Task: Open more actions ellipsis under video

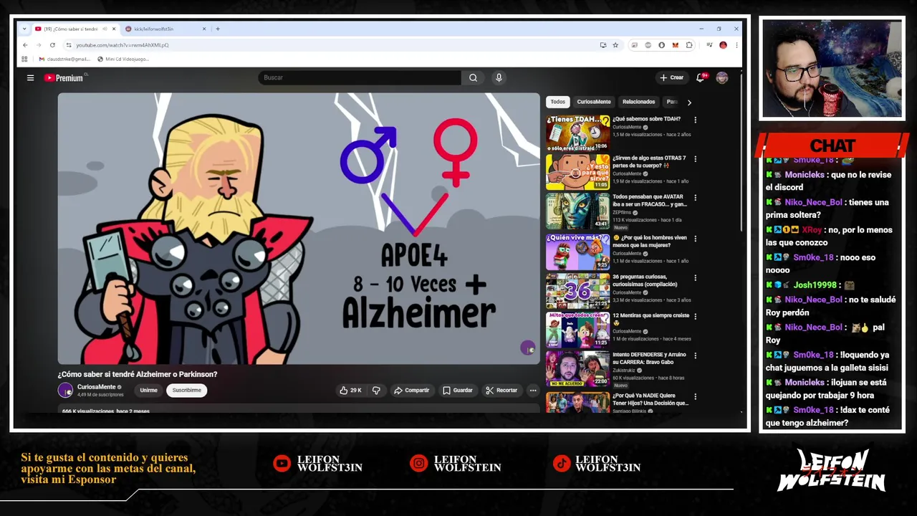Action: (x=532, y=390)
